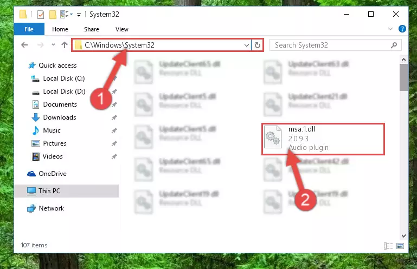Click the pin icon beside Pictures
This screenshot has width=417, height=269.
114,143
